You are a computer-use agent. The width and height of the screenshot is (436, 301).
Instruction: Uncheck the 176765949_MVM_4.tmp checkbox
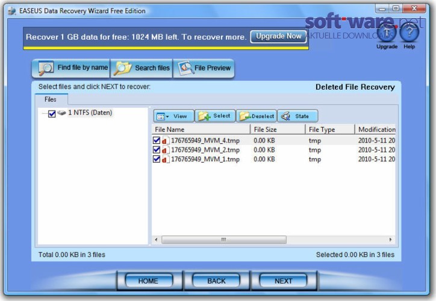tap(157, 140)
